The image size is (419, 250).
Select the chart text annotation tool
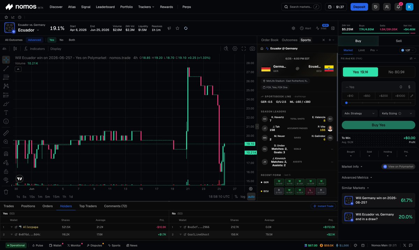point(6,113)
